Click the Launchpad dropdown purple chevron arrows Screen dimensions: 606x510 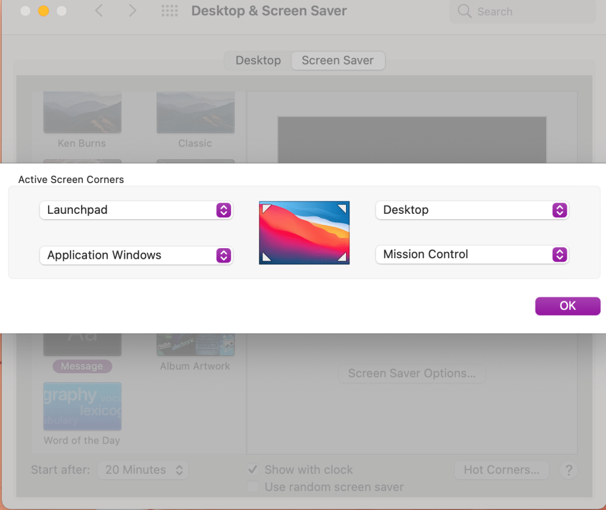[223, 210]
